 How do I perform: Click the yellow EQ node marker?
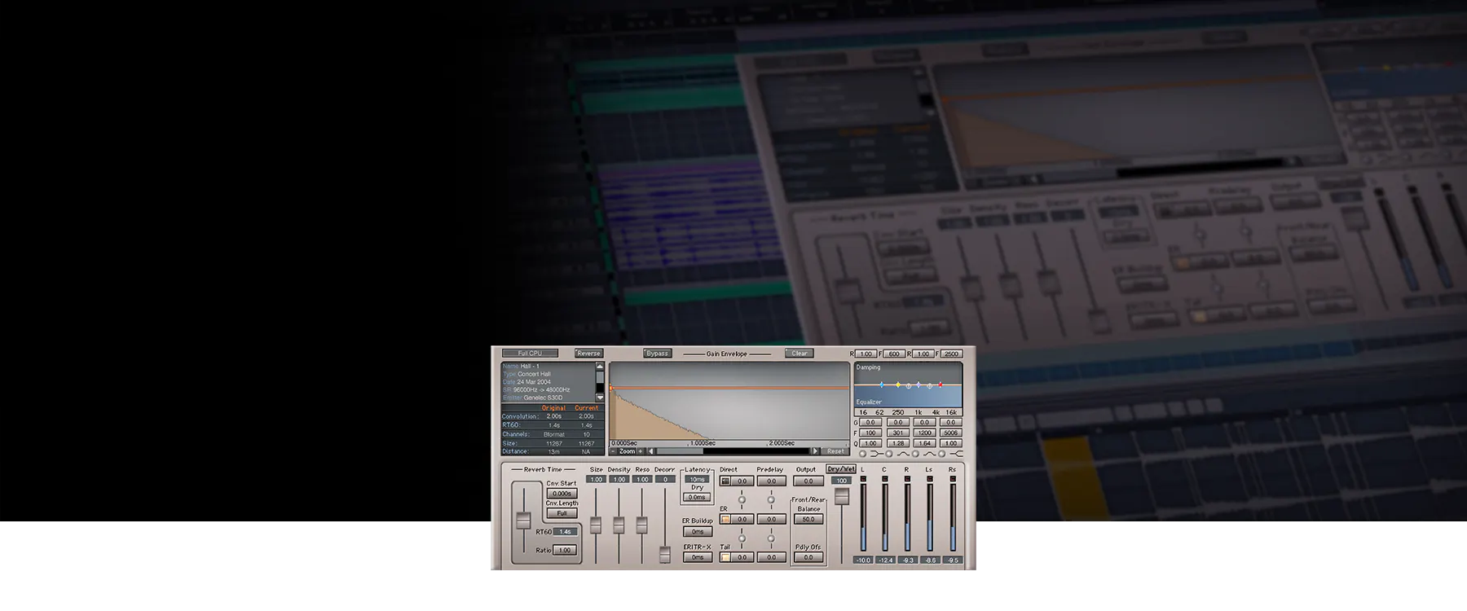898,385
